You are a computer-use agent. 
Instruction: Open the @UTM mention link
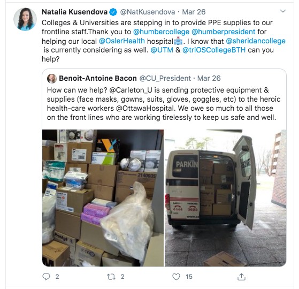pyautogui.click(x=162, y=50)
